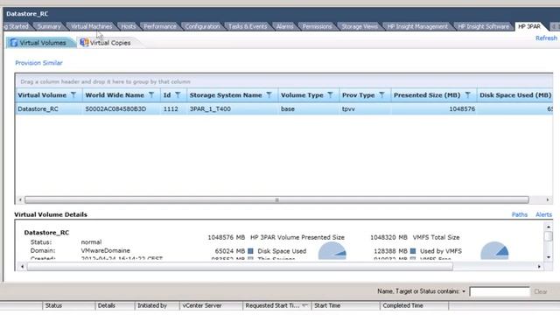The image size is (560, 315).
Task: Click the Virtual Volumes tab icon
Action: click(x=14, y=43)
